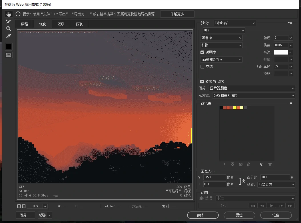Click 了解更多 in the tip bar
This screenshot has height=223, width=301.
point(177,14)
